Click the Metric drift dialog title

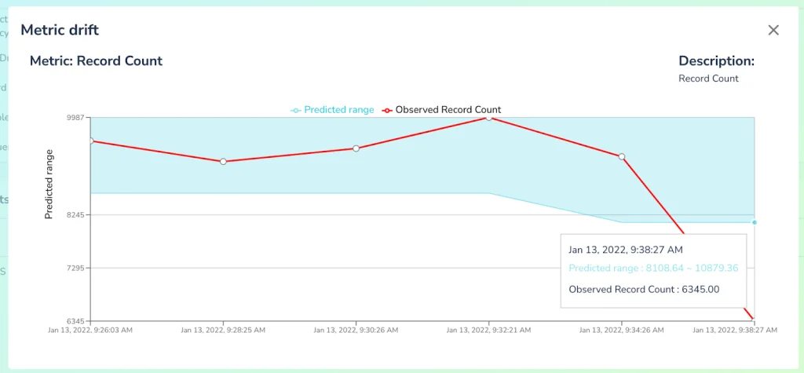coord(60,31)
